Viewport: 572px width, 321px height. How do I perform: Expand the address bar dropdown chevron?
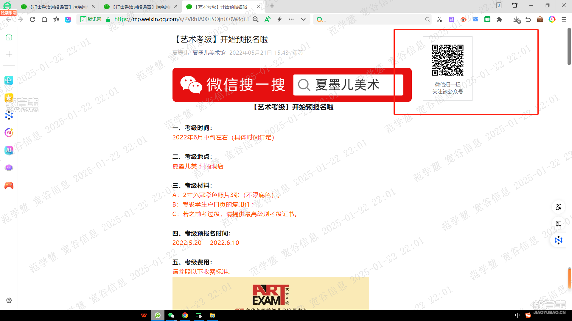pyautogui.click(x=303, y=19)
